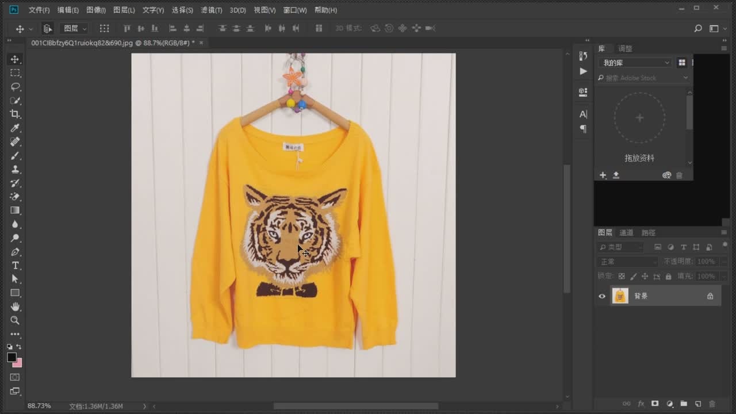Image resolution: width=736 pixels, height=414 pixels.
Task: Create a new layer
Action: pyautogui.click(x=698, y=404)
